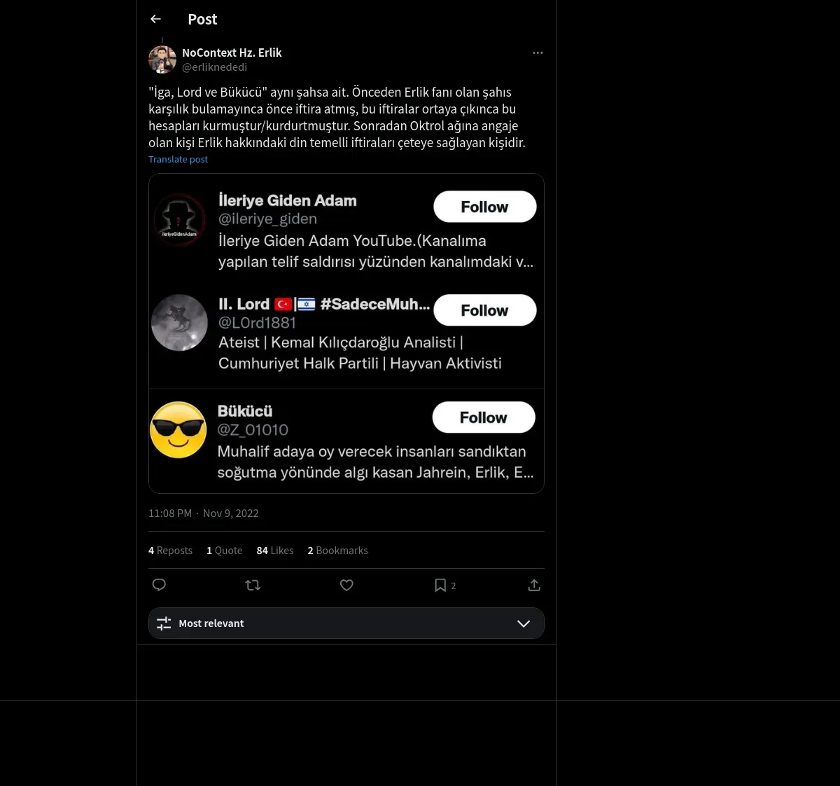840x786 pixels.
Task: Click the @erliknededi handle
Action: [x=214, y=67]
